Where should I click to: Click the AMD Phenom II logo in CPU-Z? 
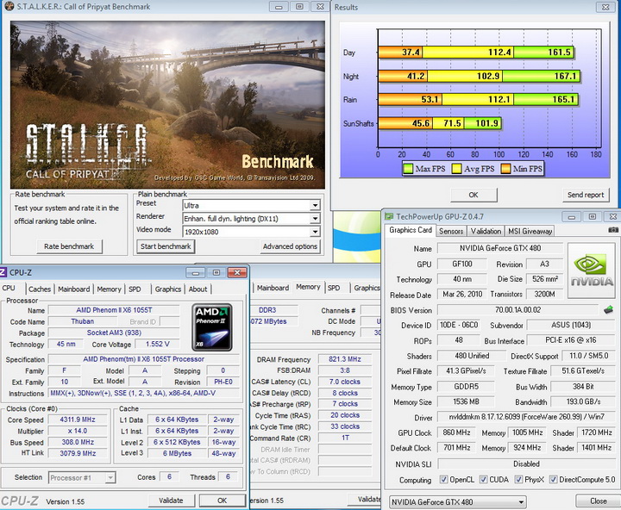point(212,327)
